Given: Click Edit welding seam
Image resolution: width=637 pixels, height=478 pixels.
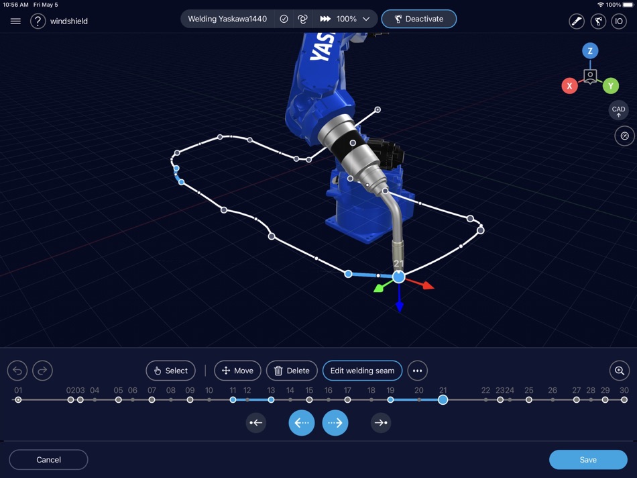Looking at the screenshot, I should tap(362, 371).
